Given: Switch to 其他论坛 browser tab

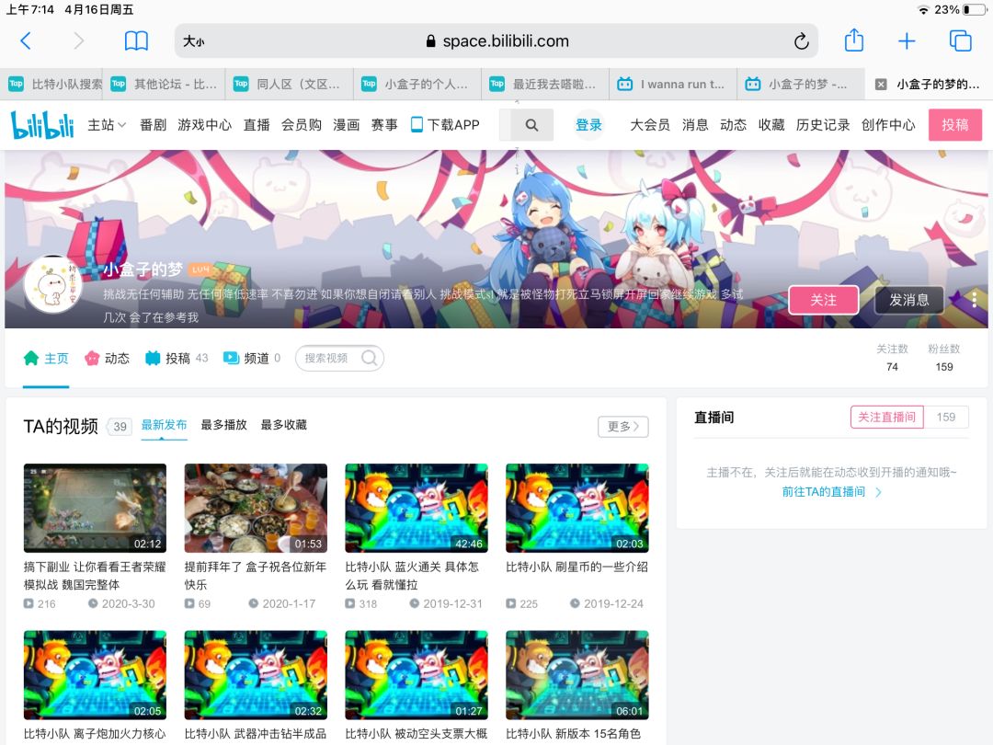Looking at the screenshot, I should (x=164, y=85).
